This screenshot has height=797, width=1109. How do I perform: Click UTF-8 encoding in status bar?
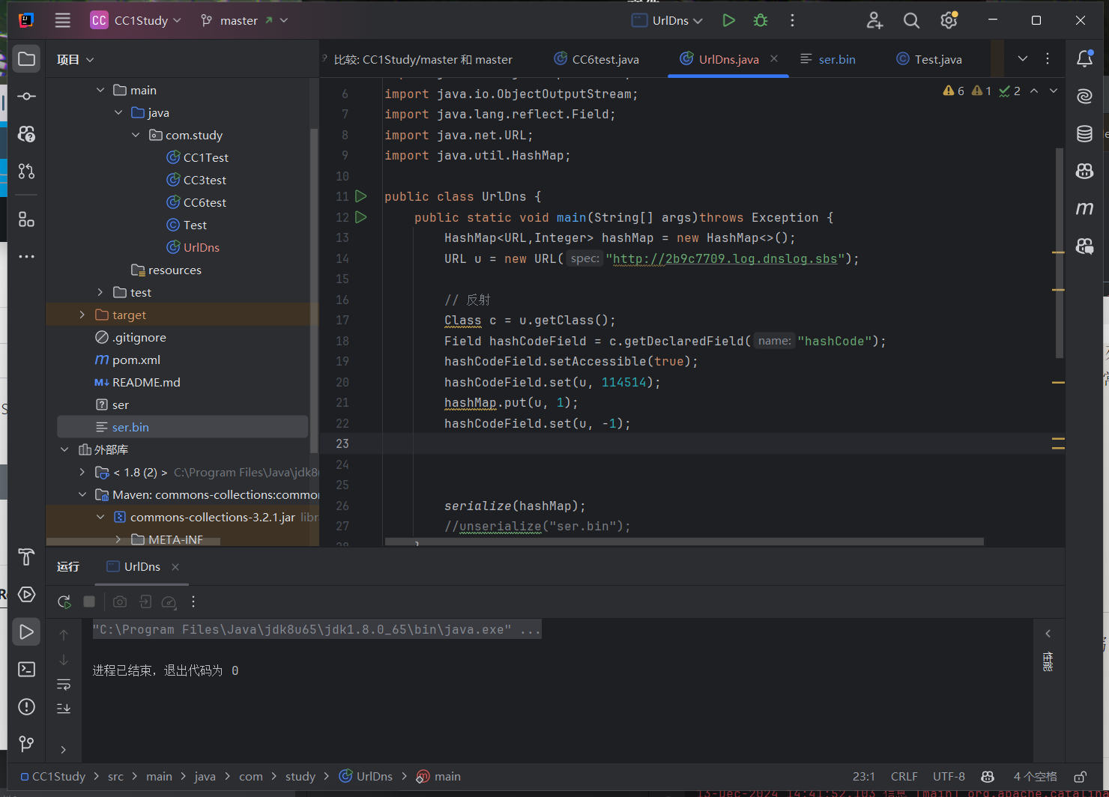(x=949, y=777)
